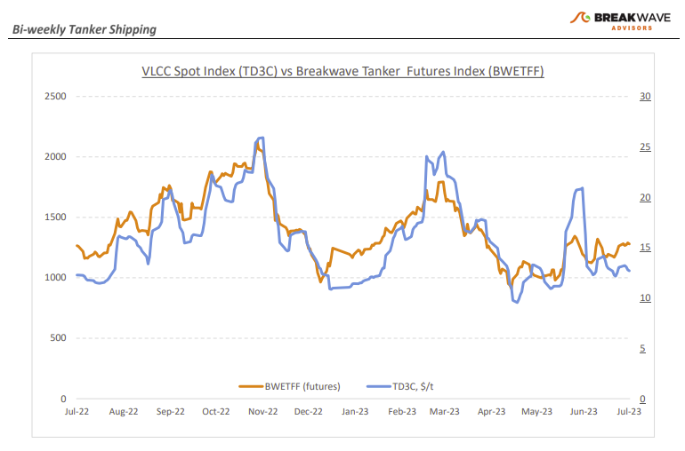Image resolution: width=685 pixels, height=451 pixels.
Task: Click the Breakwave Advisors logo
Action: (x=620, y=20)
